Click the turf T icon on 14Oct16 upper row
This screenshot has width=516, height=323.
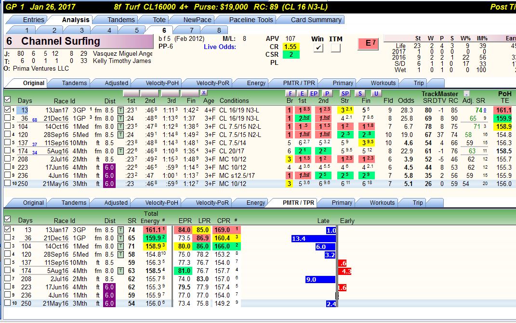click(x=121, y=127)
